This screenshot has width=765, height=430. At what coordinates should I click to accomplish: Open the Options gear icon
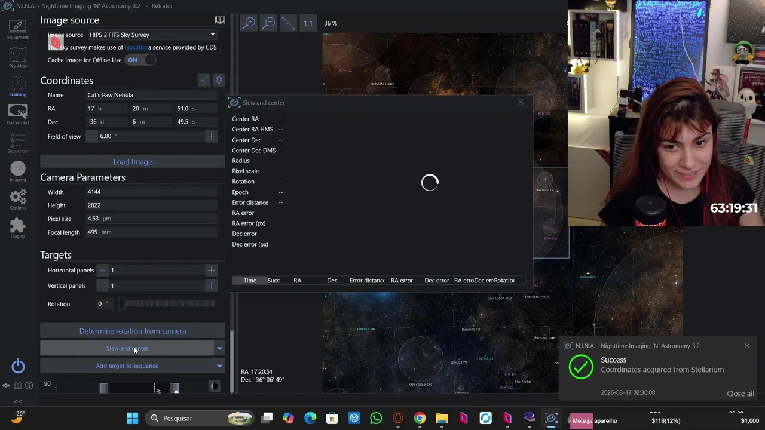[x=17, y=199]
